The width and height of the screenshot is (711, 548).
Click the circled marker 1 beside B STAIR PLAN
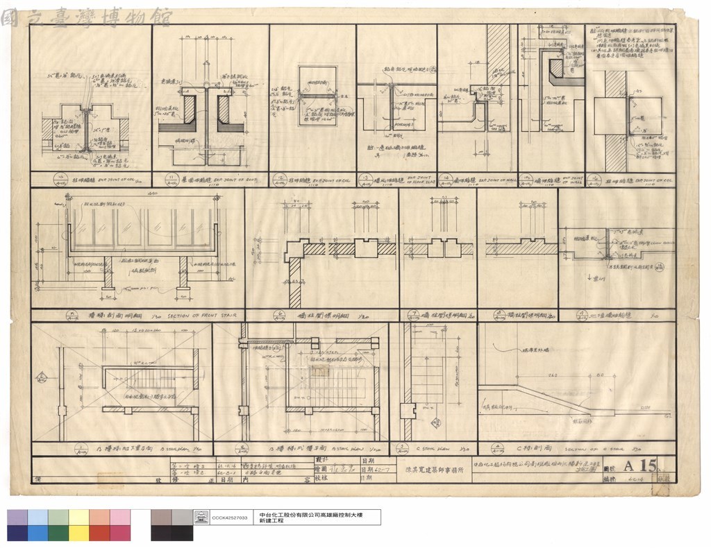[81, 449]
